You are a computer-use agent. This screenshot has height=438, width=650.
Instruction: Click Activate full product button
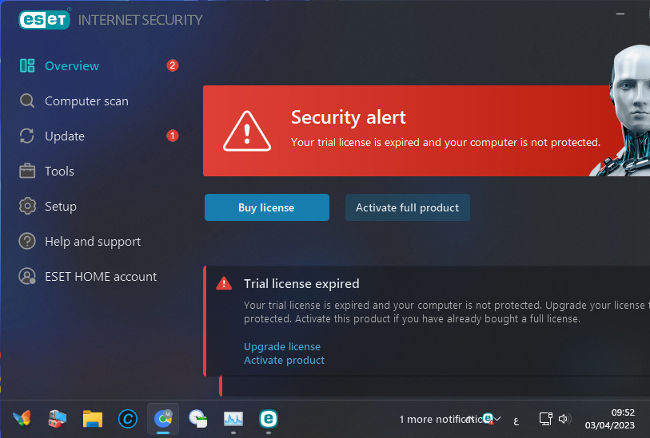(x=407, y=207)
